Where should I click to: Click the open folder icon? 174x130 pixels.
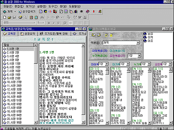click(x=9, y=17)
